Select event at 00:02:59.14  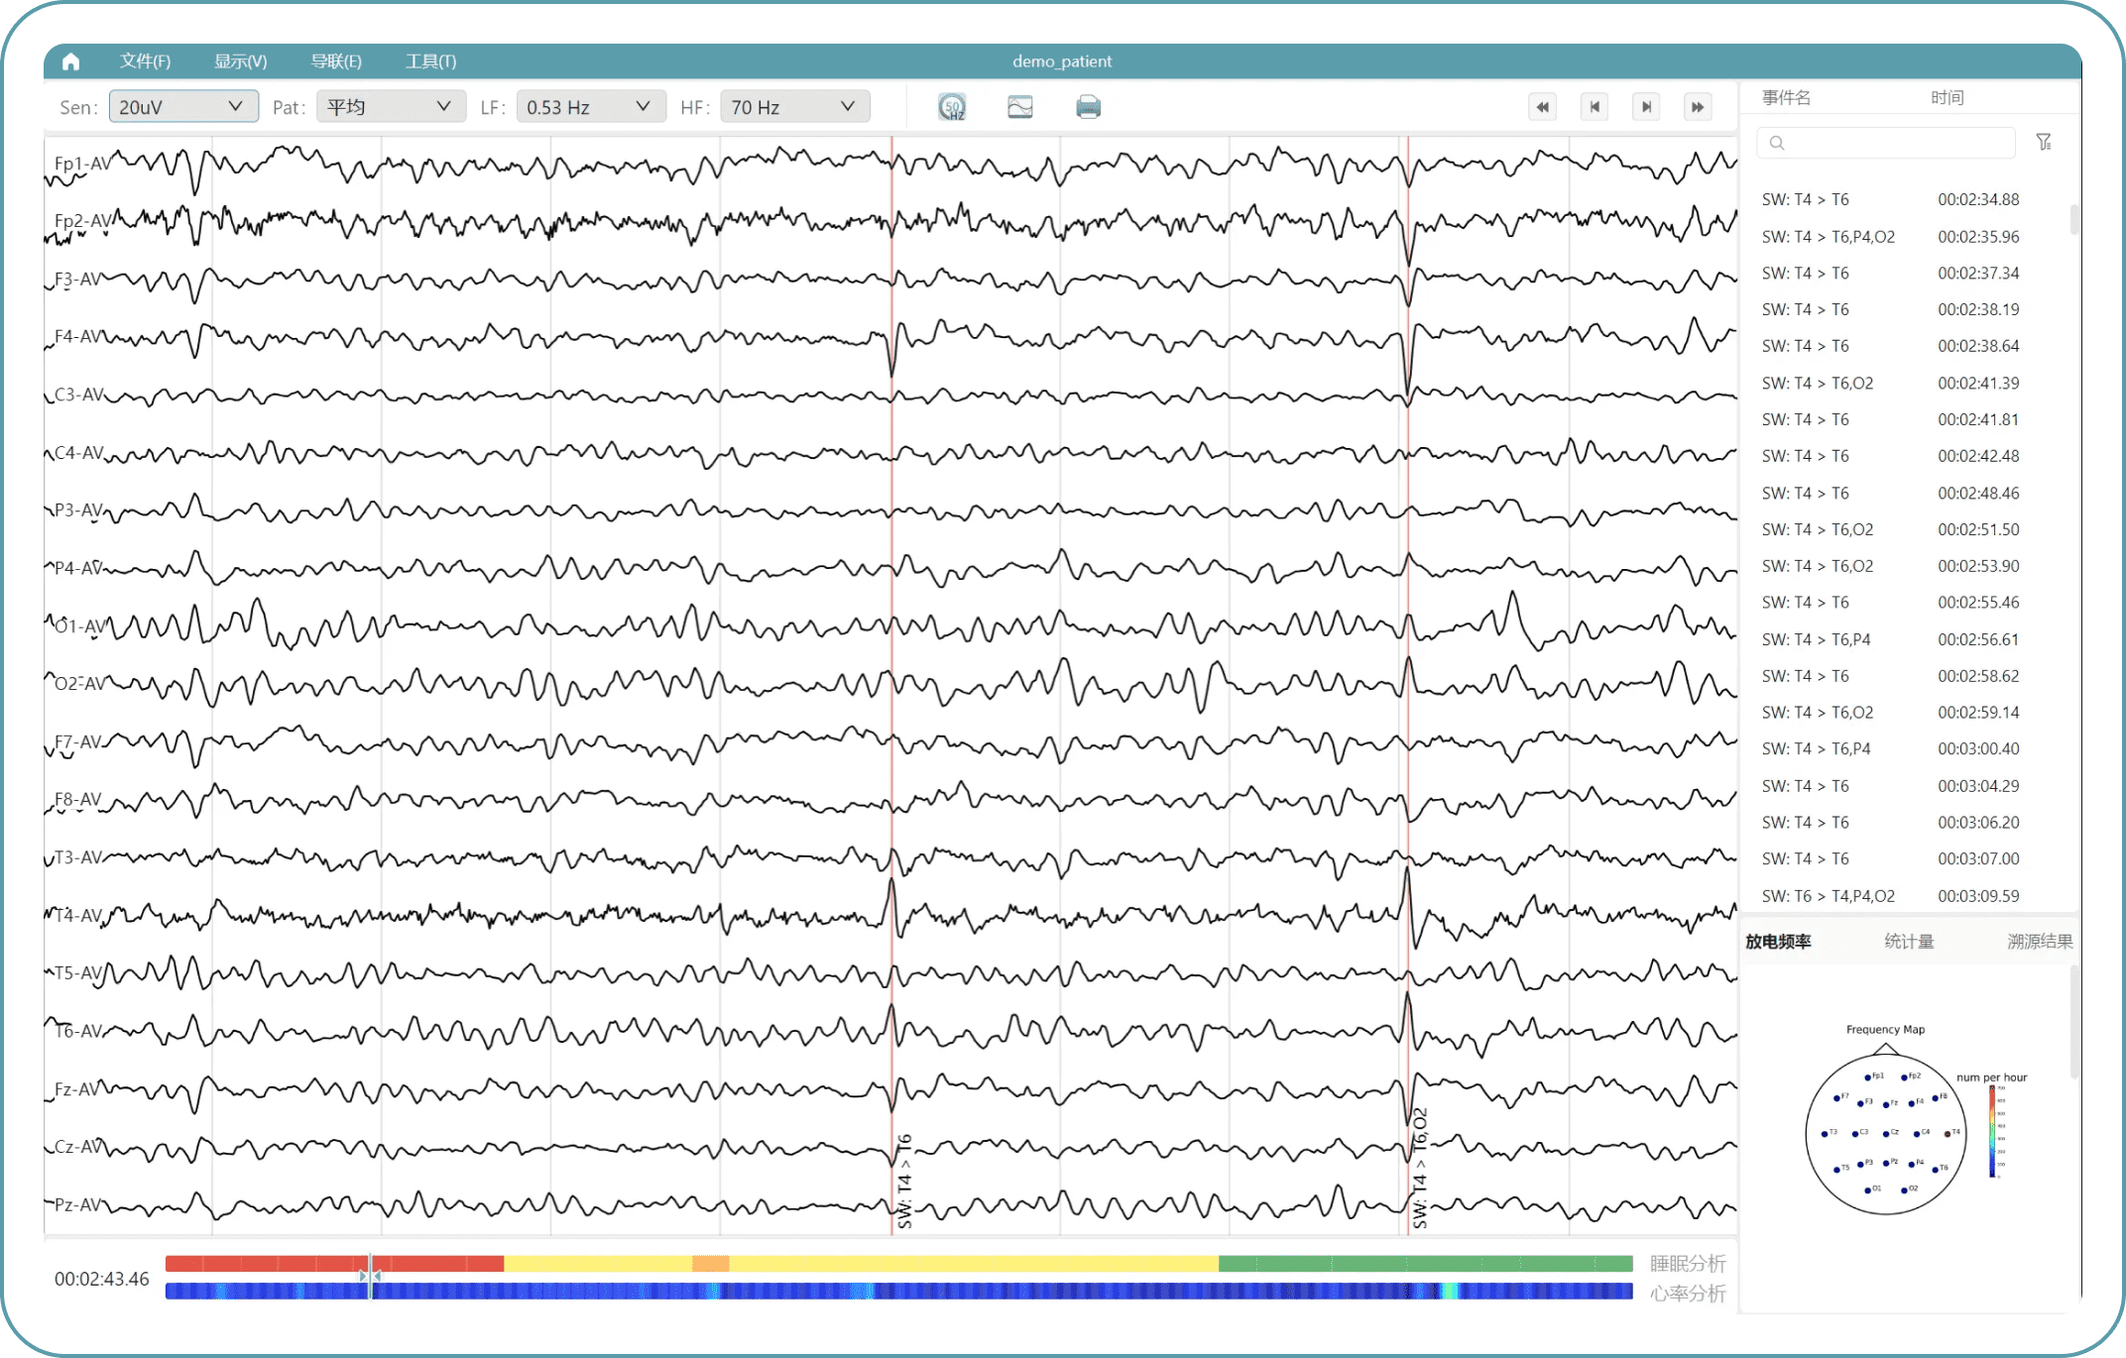pyautogui.click(x=1891, y=713)
